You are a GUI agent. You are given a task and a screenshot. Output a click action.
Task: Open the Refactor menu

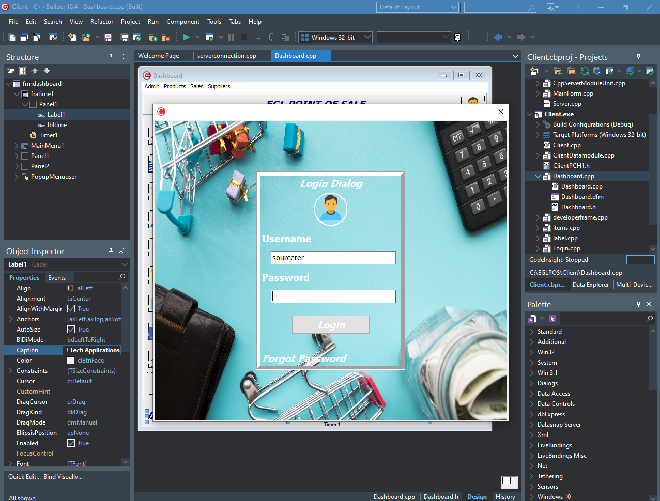[x=101, y=22]
